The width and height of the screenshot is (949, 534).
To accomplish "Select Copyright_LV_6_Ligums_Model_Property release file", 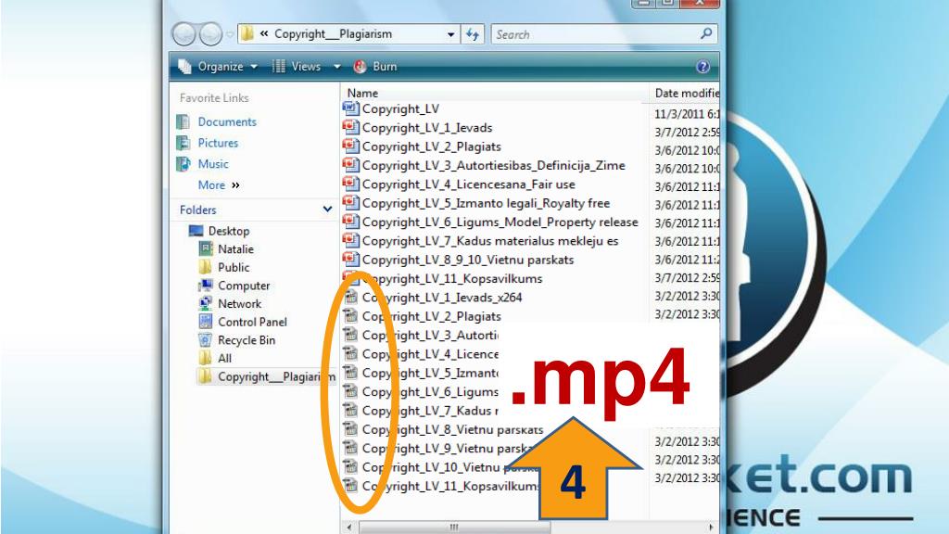I will 500,222.
